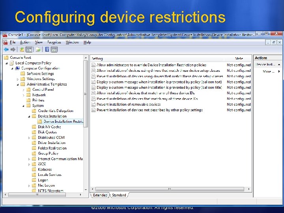Expand the Internet Communication Management node

(29, 159)
